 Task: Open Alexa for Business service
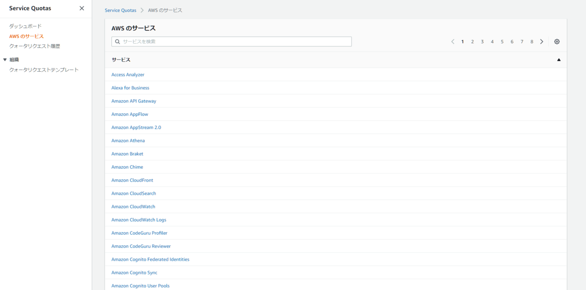pos(130,88)
